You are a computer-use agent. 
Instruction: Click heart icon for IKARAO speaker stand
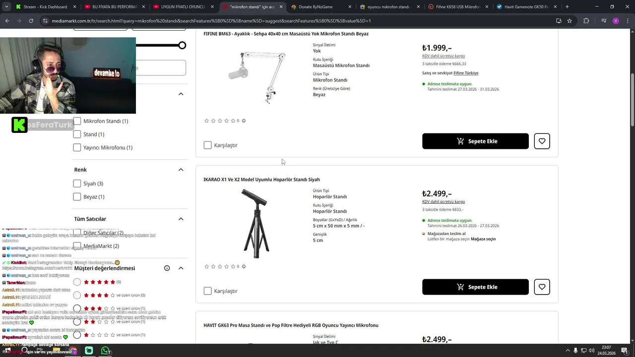tap(542, 287)
